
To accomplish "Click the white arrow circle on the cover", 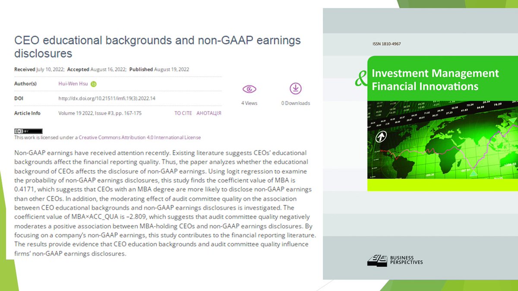I will 381,137.
